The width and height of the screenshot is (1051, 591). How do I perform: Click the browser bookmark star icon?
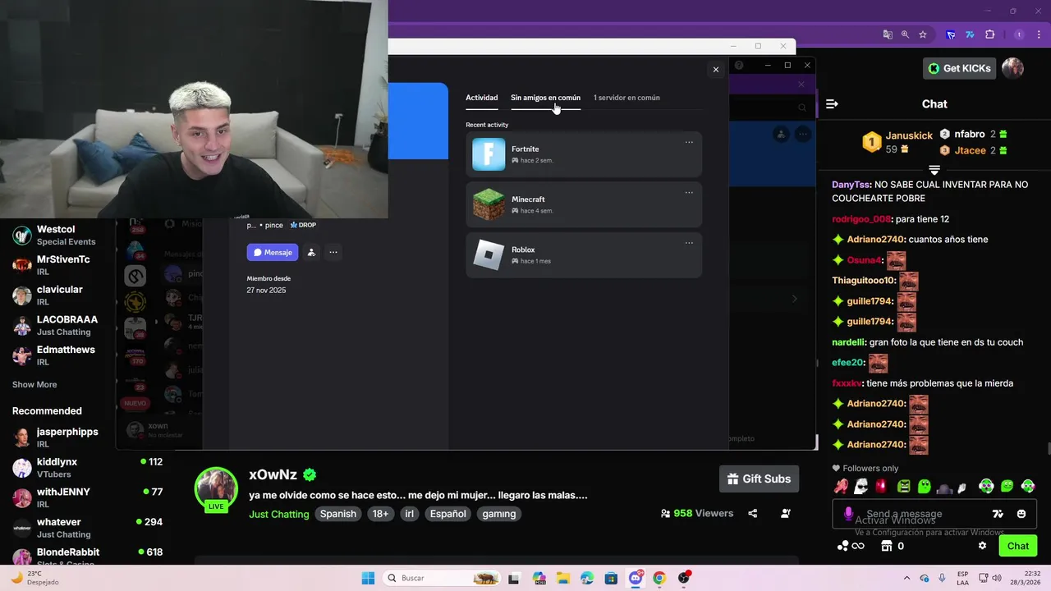(923, 34)
